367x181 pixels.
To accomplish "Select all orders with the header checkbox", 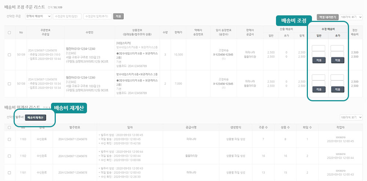I will pyautogui.click(x=9, y=33).
